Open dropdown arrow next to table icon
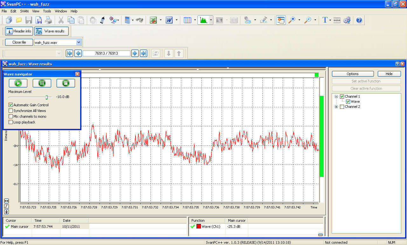407x245 pixels. coord(194,20)
